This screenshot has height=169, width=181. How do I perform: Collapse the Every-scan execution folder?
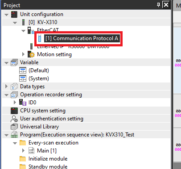15,143
